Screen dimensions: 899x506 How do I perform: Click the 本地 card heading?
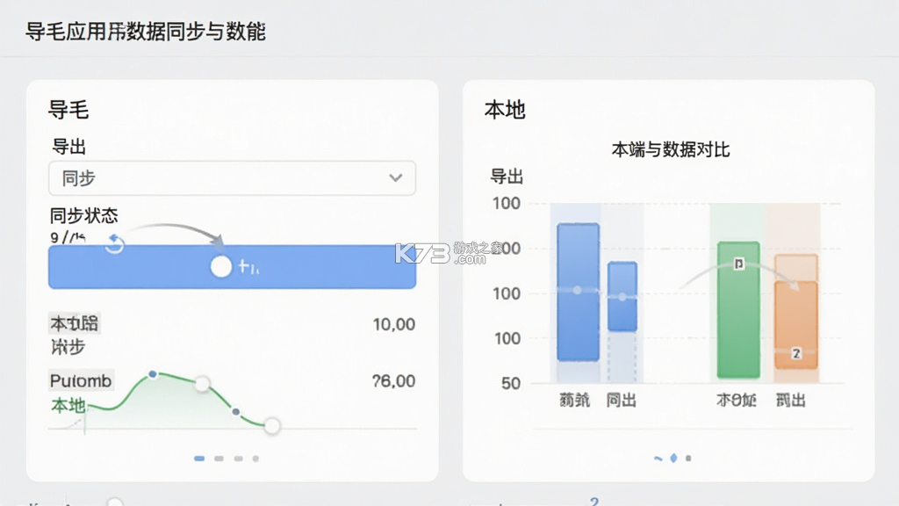(505, 110)
